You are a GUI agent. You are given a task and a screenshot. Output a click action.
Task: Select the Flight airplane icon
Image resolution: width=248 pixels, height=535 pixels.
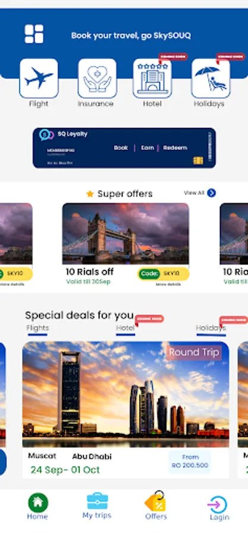[39, 78]
